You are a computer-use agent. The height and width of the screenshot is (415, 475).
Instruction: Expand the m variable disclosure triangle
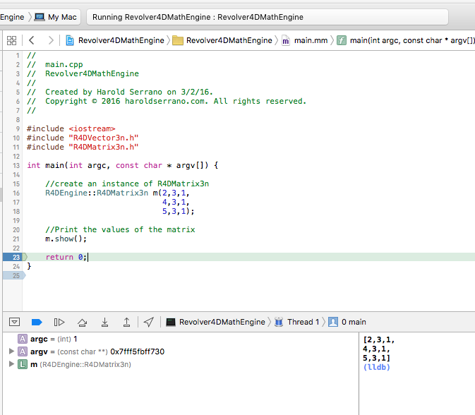tap(11, 363)
